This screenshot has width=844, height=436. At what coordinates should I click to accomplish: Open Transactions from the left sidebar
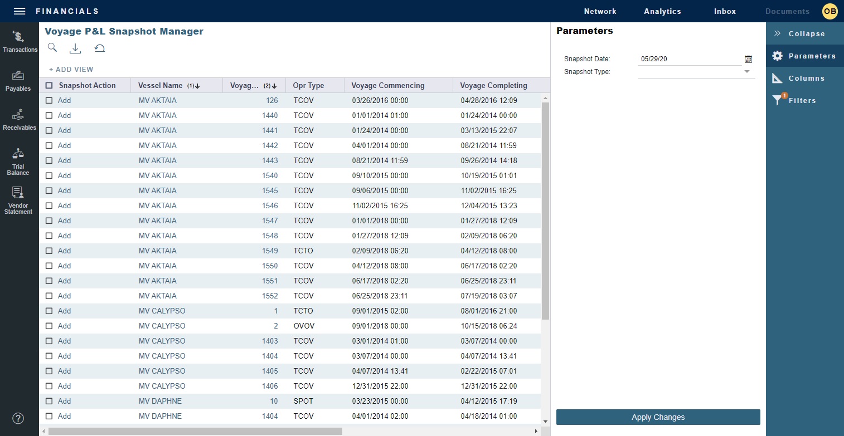pos(20,41)
